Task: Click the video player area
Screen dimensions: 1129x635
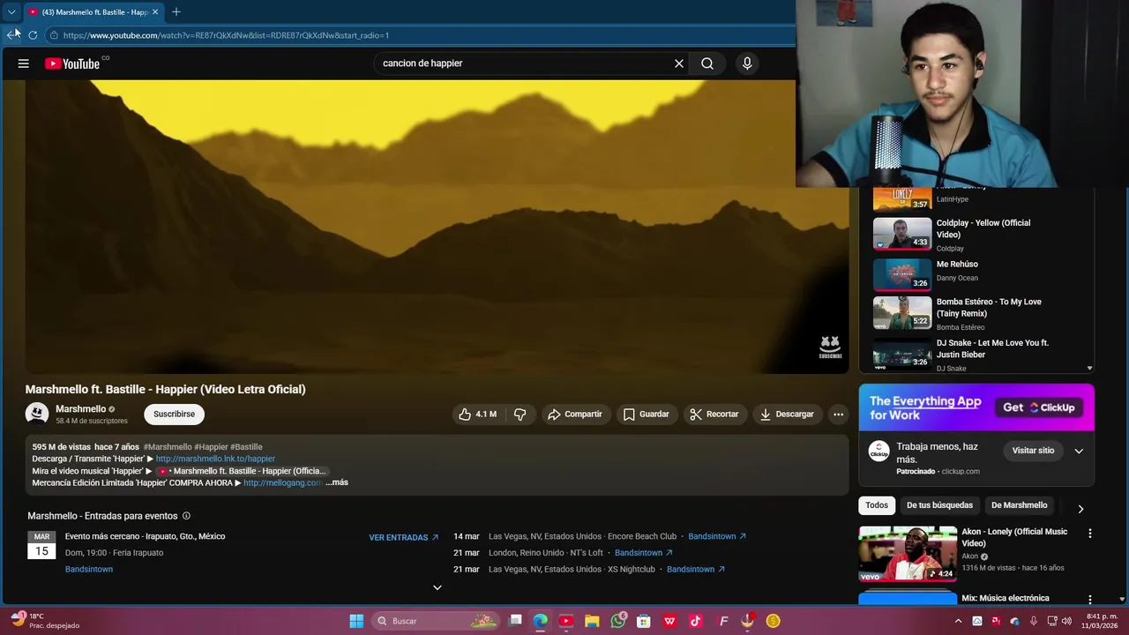Action: 437,227
